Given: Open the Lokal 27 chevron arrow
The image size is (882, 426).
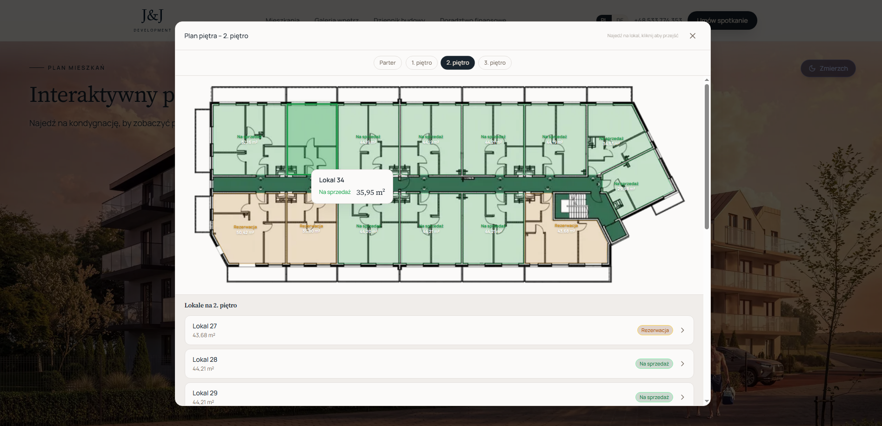Looking at the screenshot, I should point(682,330).
